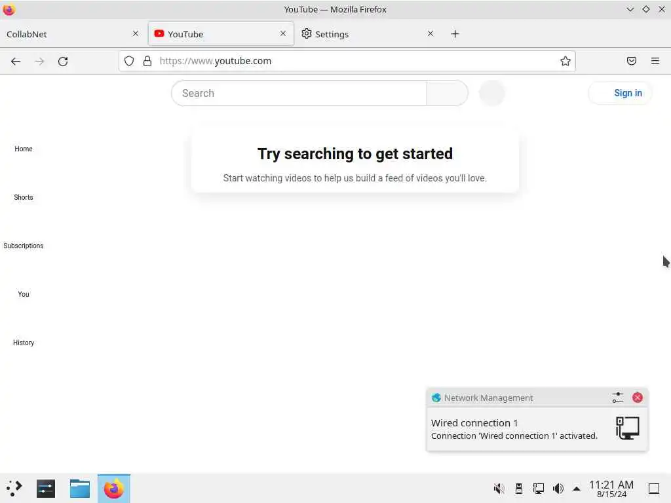
Task: Toggle the muted audio tray icon
Action: (499, 489)
